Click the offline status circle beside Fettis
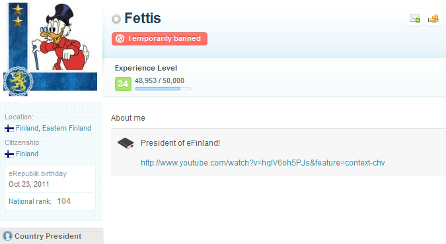This screenshot has height=244, width=446. pyautogui.click(x=116, y=19)
